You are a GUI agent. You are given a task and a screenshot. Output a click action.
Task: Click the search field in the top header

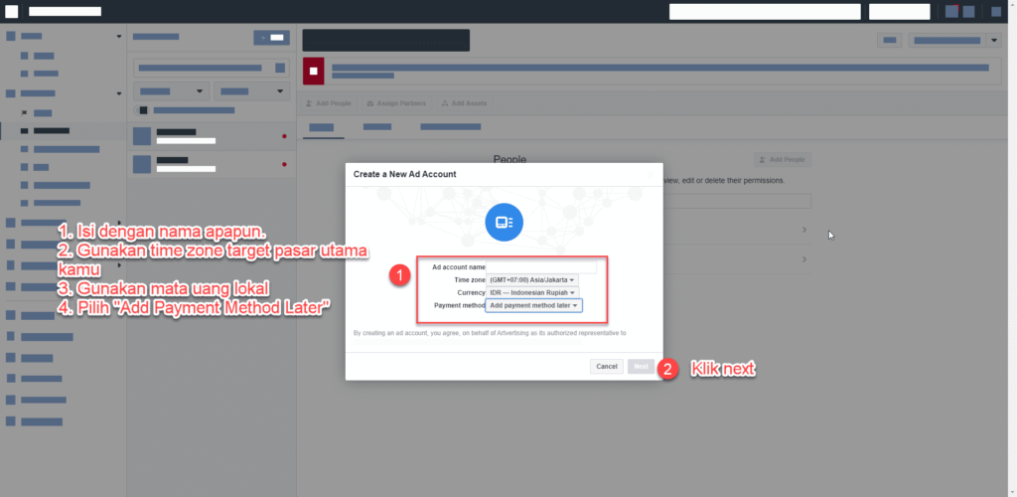pyautogui.click(x=764, y=12)
